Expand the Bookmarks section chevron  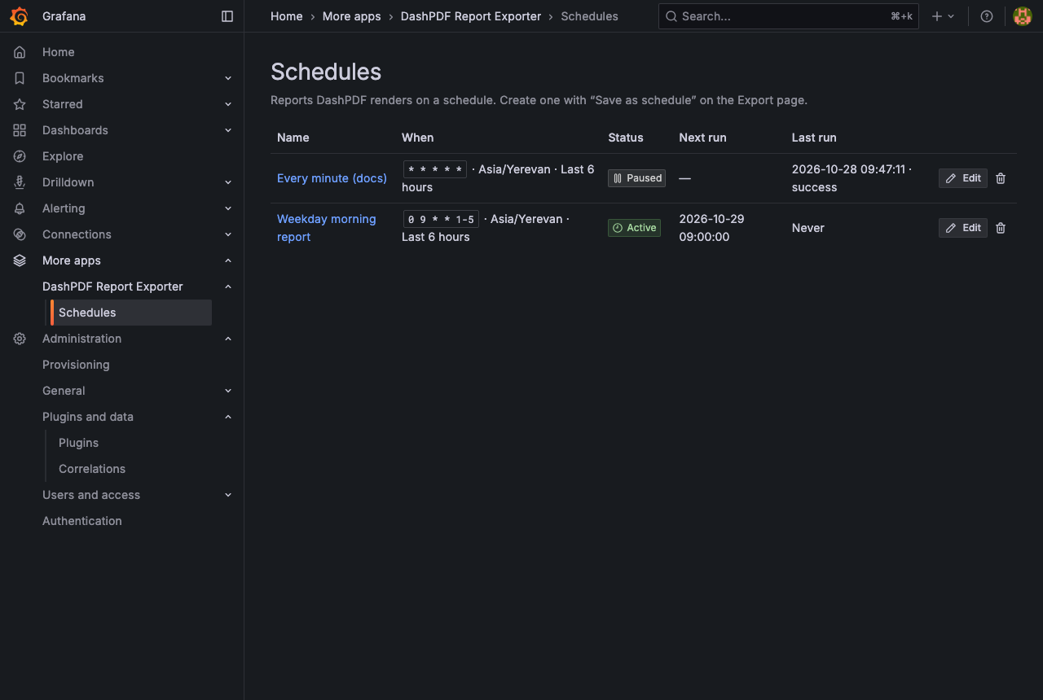pyautogui.click(x=228, y=78)
